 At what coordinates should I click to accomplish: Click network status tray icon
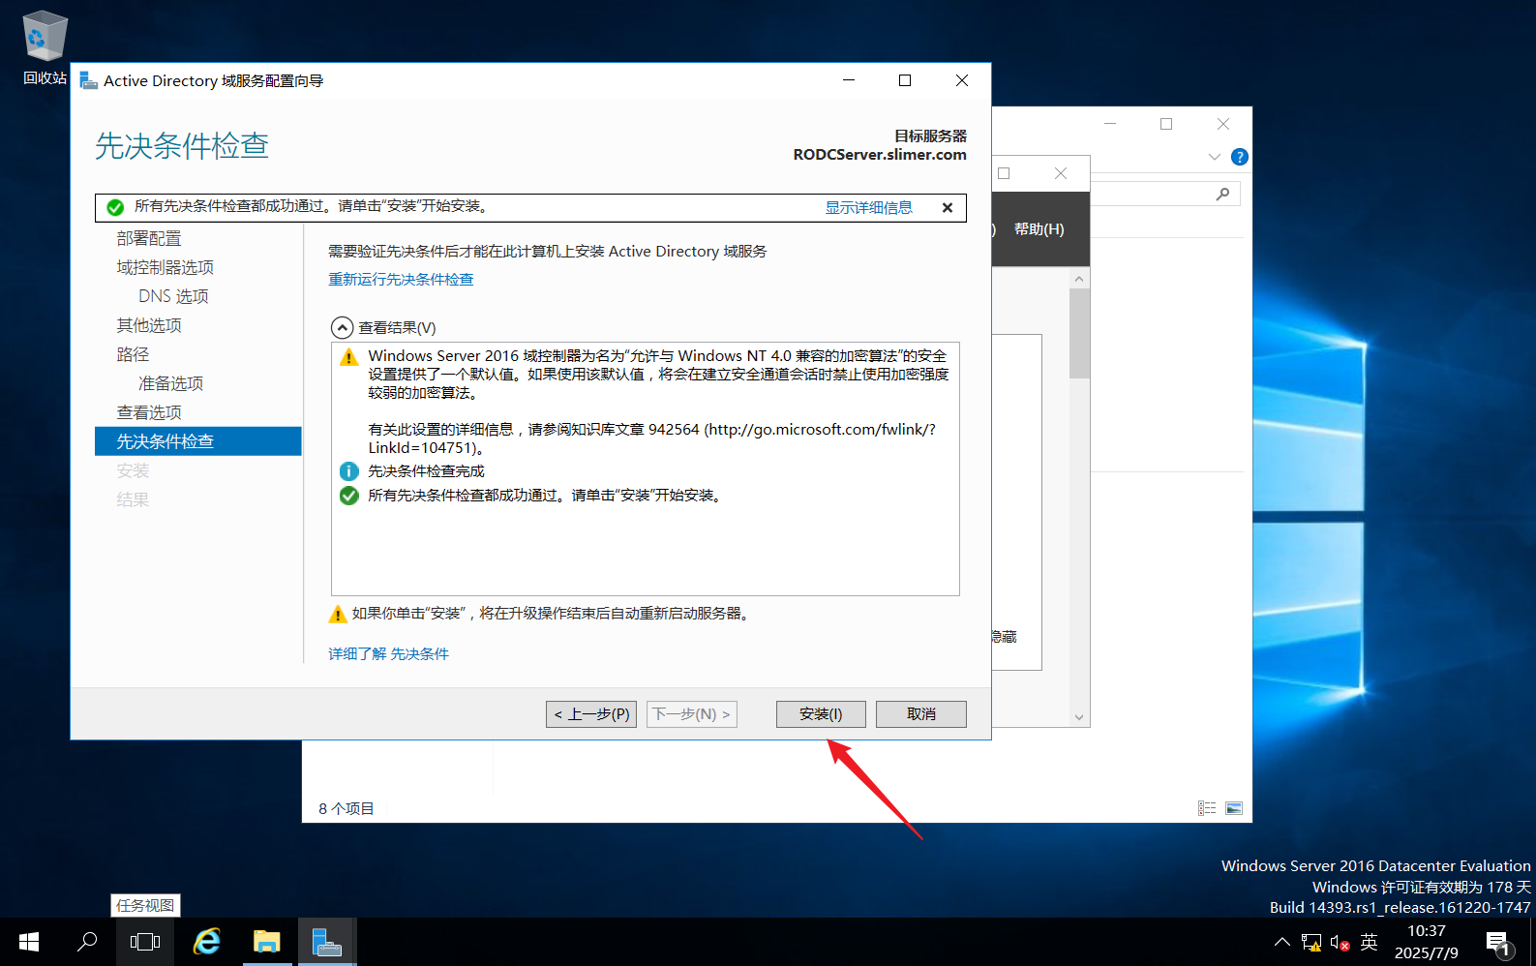pyautogui.click(x=1311, y=942)
